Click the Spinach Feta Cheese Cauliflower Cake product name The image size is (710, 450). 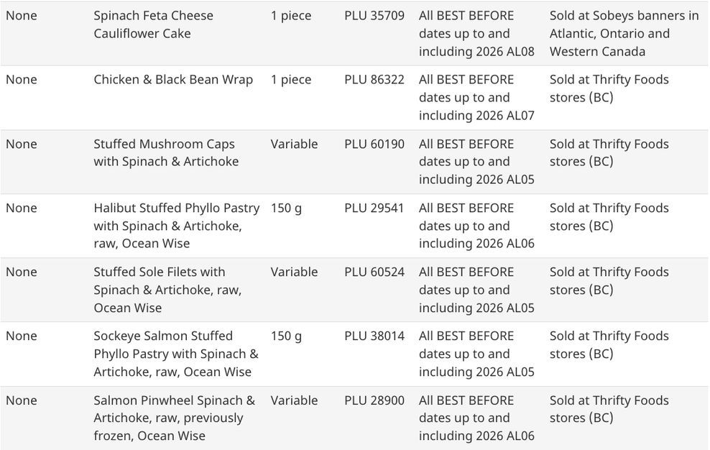[153, 24]
